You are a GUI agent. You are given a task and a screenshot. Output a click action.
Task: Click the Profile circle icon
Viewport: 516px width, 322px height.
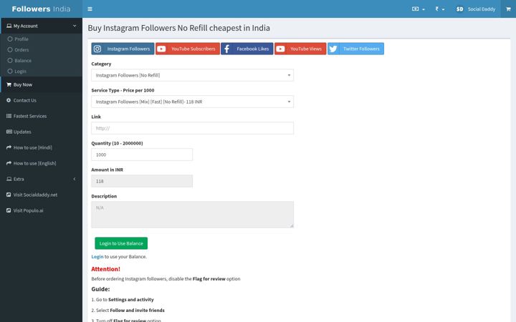click(x=10, y=39)
